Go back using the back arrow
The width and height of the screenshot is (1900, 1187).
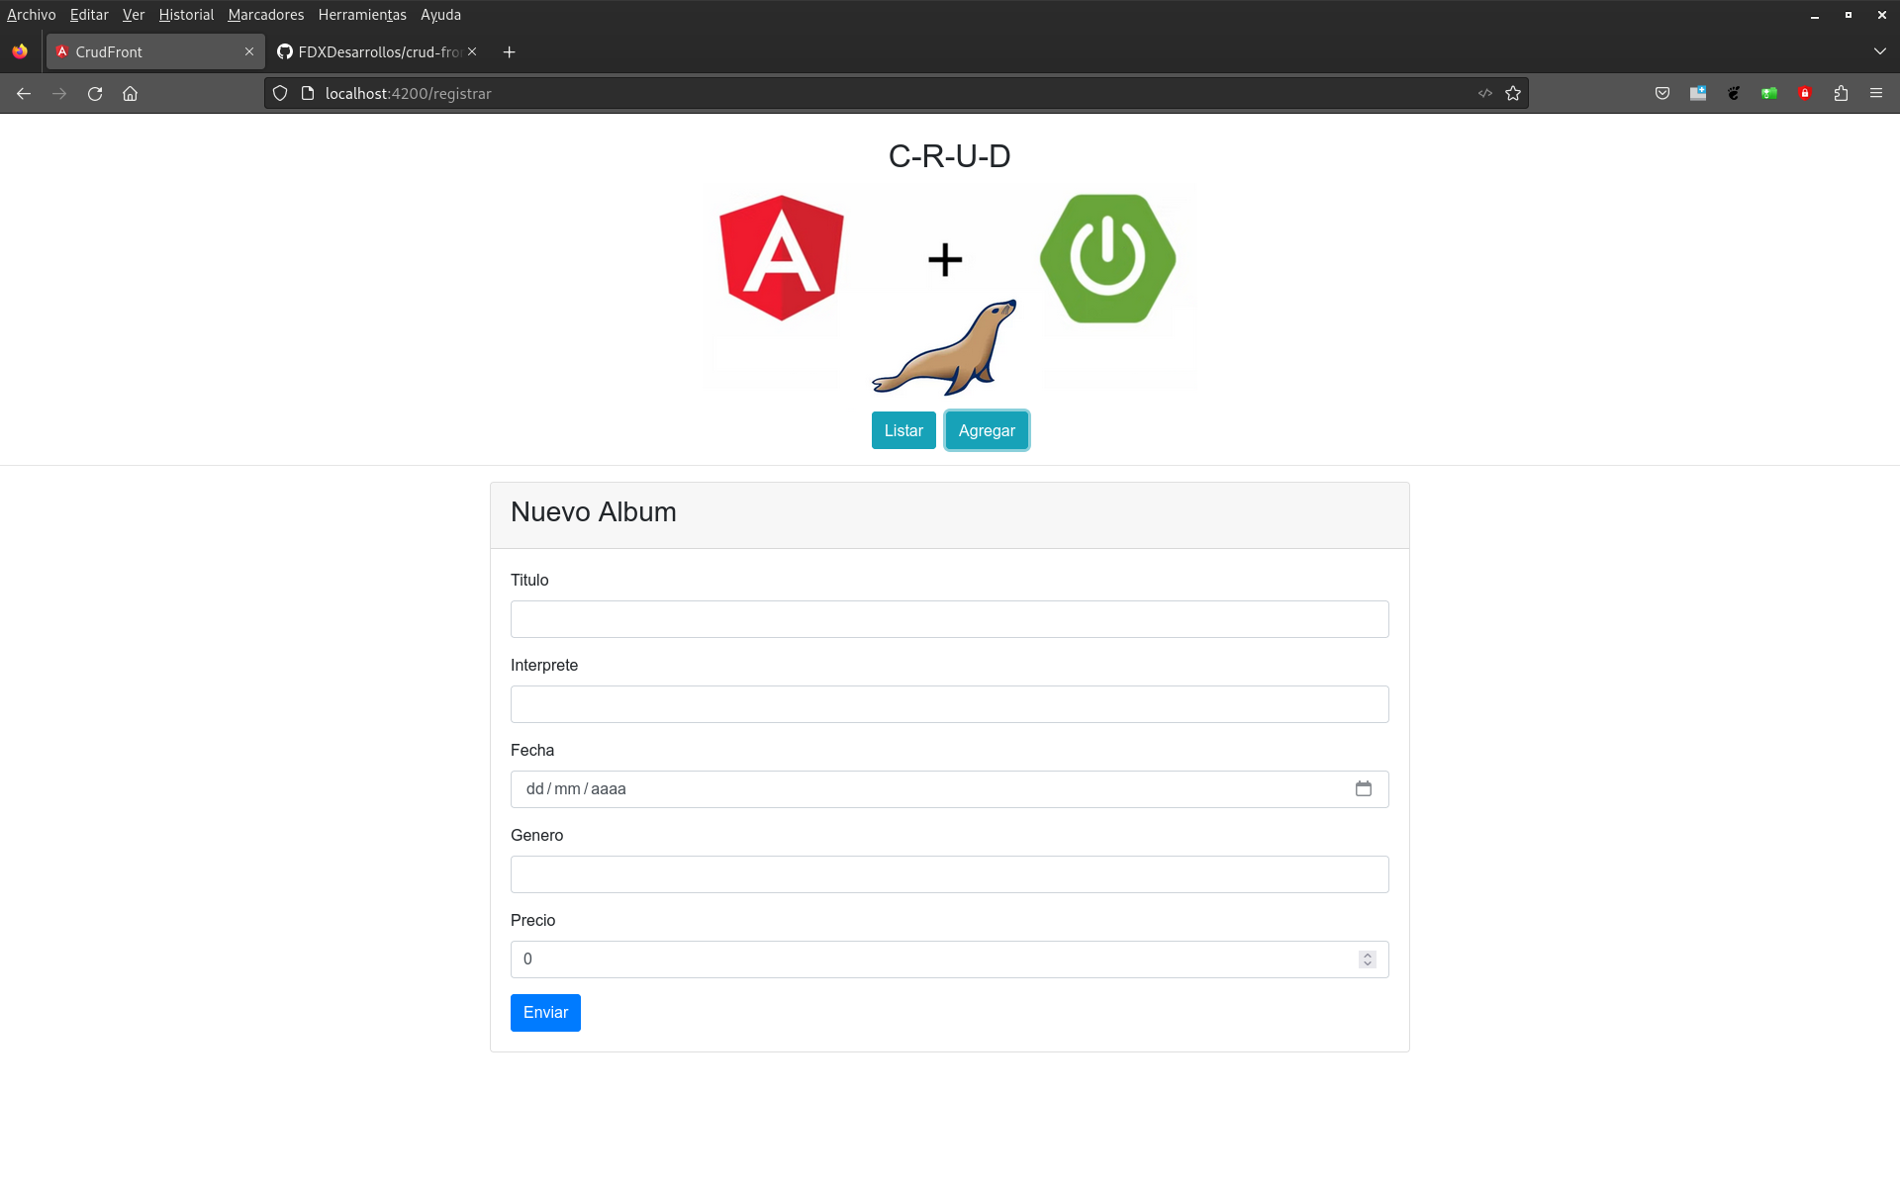coord(24,94)
